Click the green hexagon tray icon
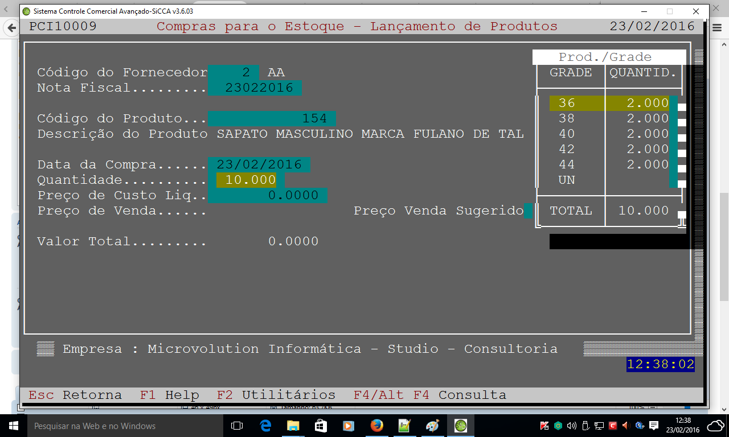The image size is (729, 437). tap(559, 426)
